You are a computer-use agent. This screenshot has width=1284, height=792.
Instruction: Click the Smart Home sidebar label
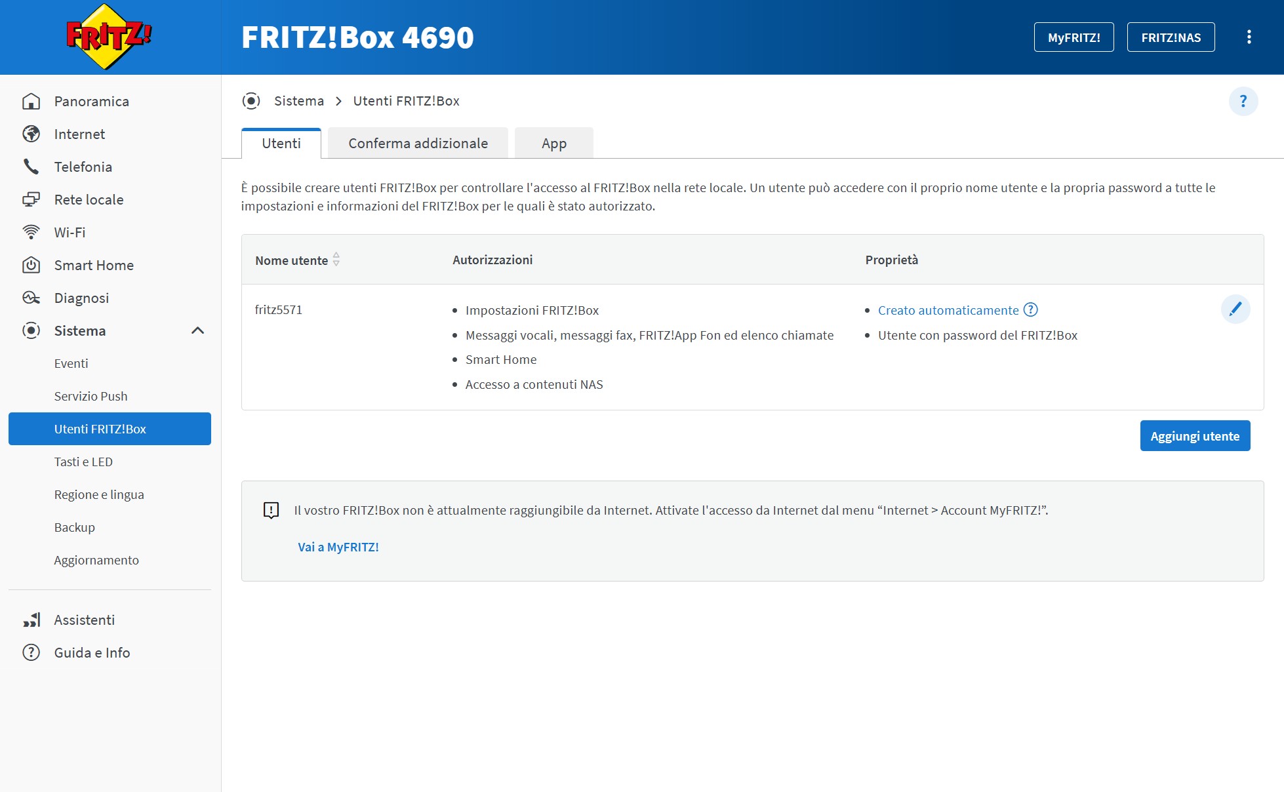tap(94, 265)
